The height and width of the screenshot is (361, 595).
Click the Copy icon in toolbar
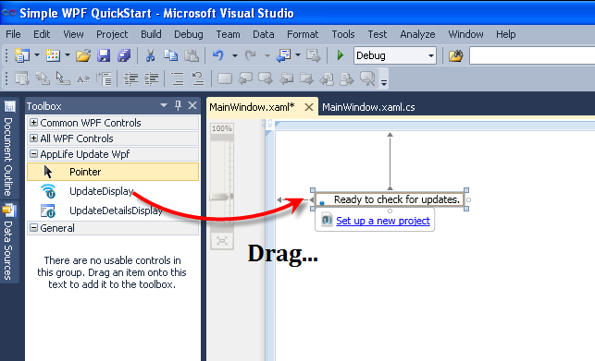tap(171, 55)
